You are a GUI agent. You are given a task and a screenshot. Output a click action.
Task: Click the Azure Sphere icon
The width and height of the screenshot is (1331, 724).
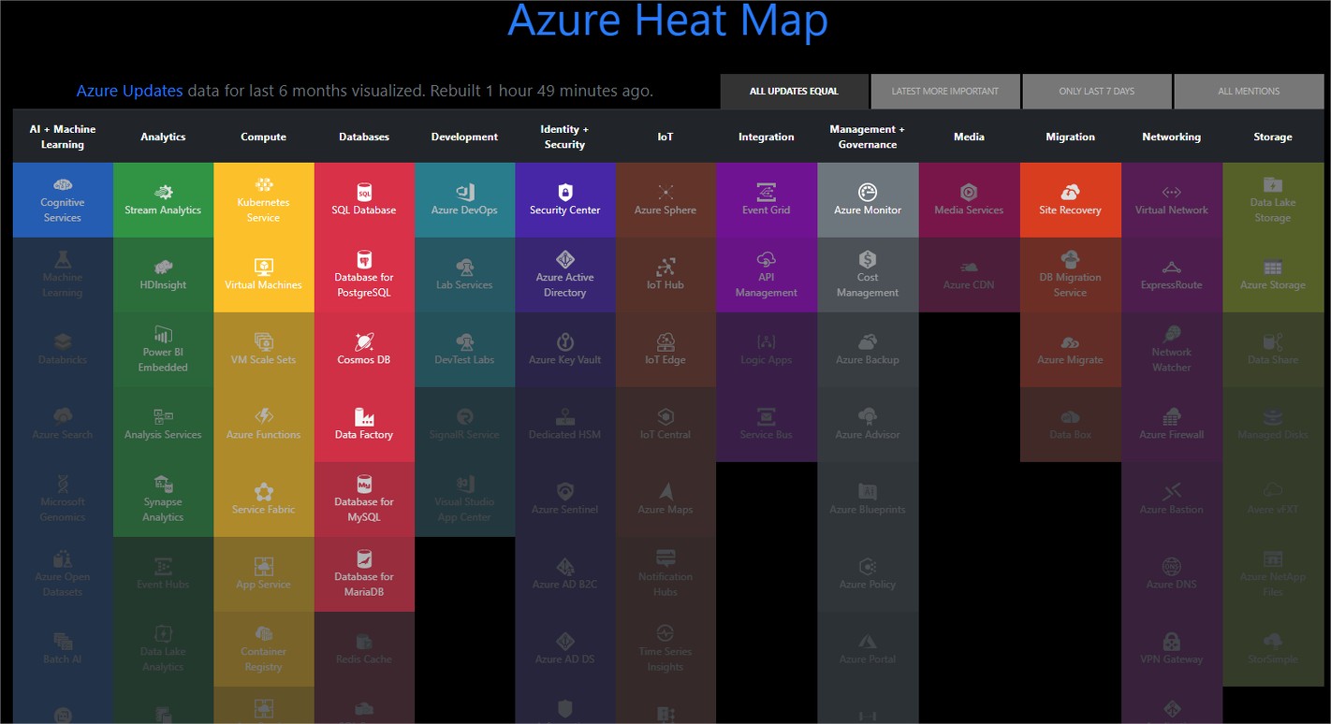coord(665,192)
